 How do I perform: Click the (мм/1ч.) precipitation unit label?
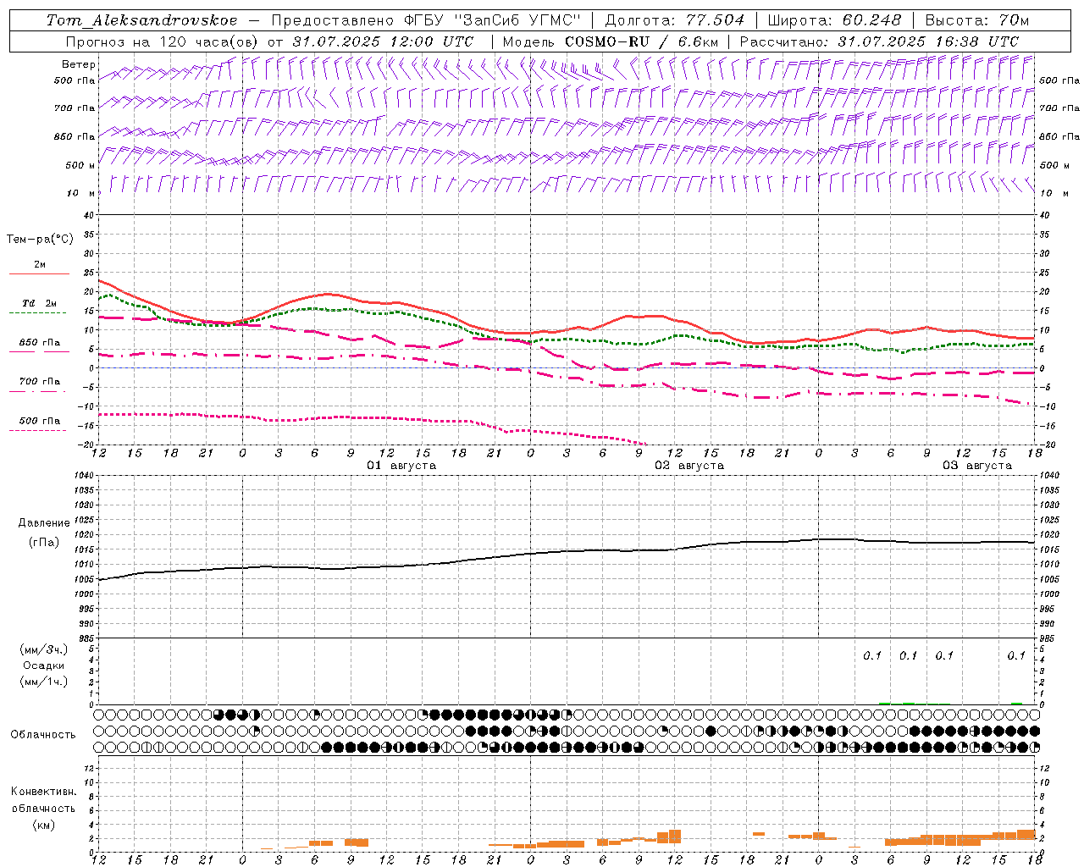(x=44, y=682)
